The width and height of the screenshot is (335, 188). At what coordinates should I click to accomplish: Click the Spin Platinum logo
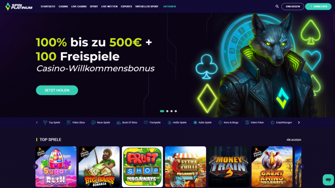click(19, 6)
